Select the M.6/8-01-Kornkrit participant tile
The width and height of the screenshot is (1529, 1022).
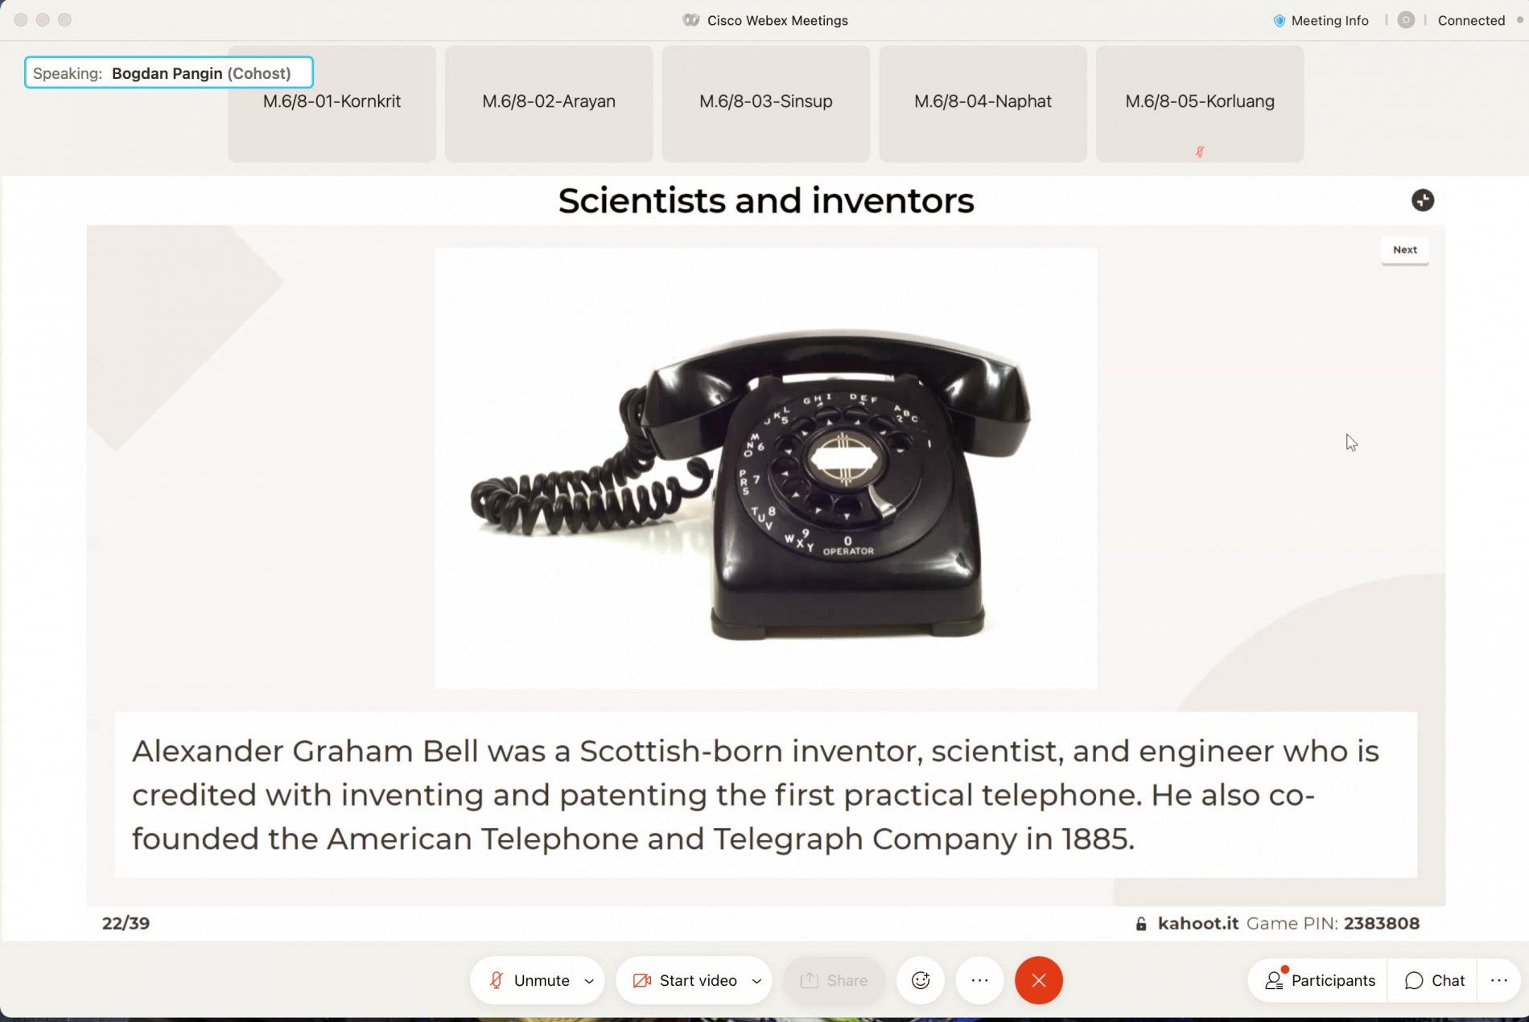[x=332, y=104]
